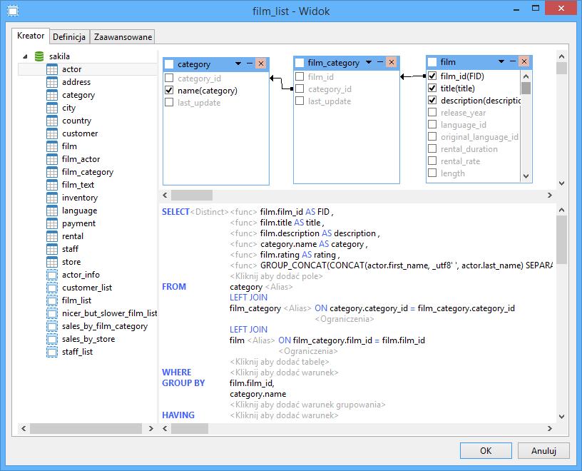The width and height of the screenshot is (582, 471).
Task: Minimize the film_category table box
Action: click(380, 62)
